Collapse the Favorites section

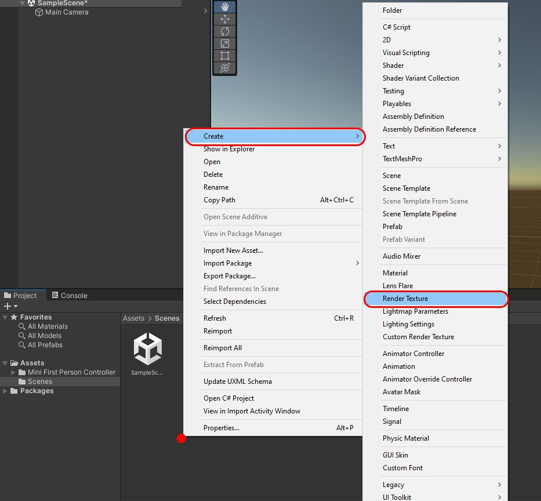coord(6,317)
